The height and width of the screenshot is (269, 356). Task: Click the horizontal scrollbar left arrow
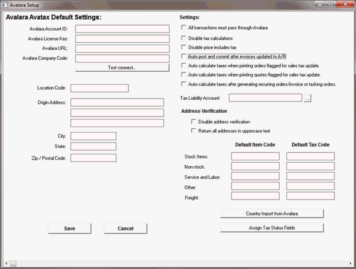click(x=7, y=263)
